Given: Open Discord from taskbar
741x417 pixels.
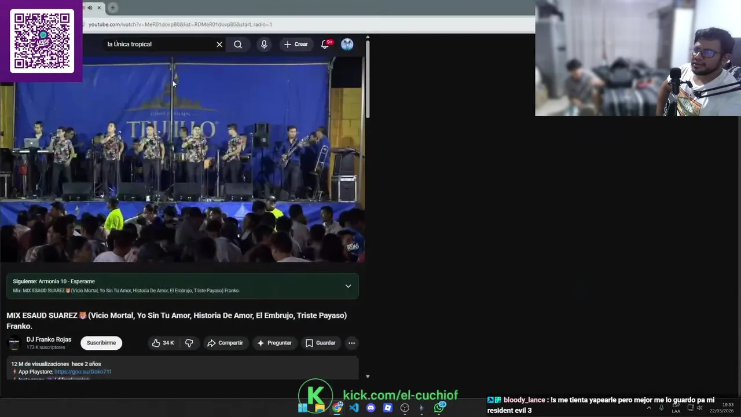Looking at the screenshot, I should tap(371, 408).
